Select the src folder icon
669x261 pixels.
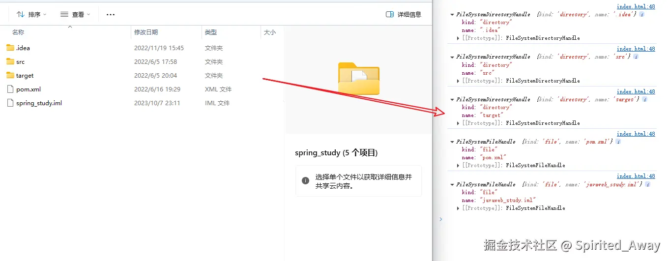pos(10,61)
